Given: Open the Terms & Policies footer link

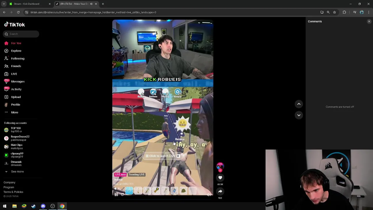Looking at the screenshot, I should pyautogui.click(x=13, y=192).
